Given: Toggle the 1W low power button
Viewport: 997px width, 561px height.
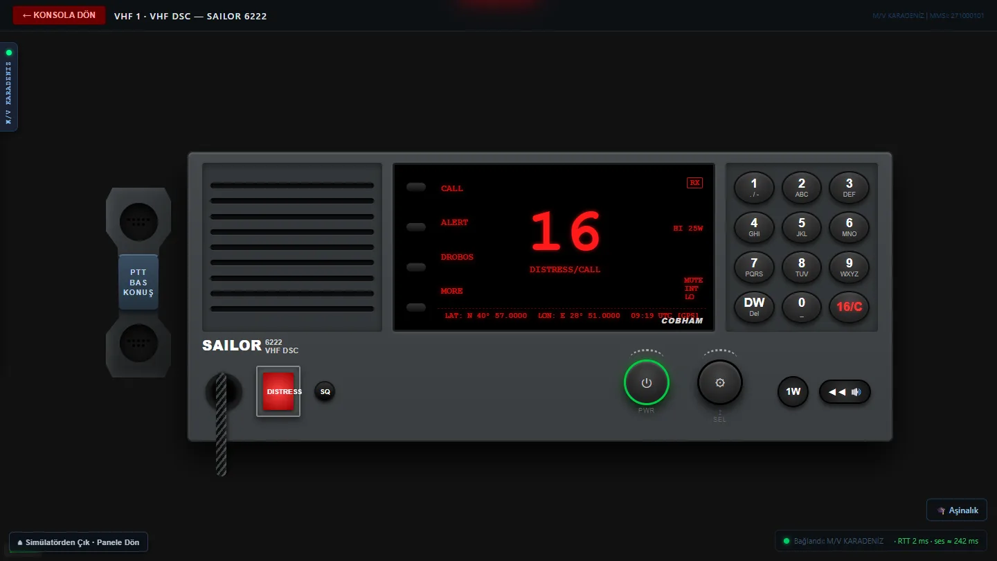Looking at the screenshot, I should point(793,391).
